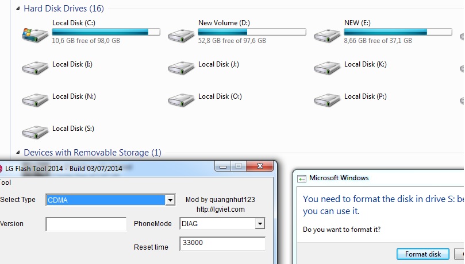Screen dimensions: 465x264
Task: Open the Tool menu in LG Flash Tool
Action: (x=5, y=183)
